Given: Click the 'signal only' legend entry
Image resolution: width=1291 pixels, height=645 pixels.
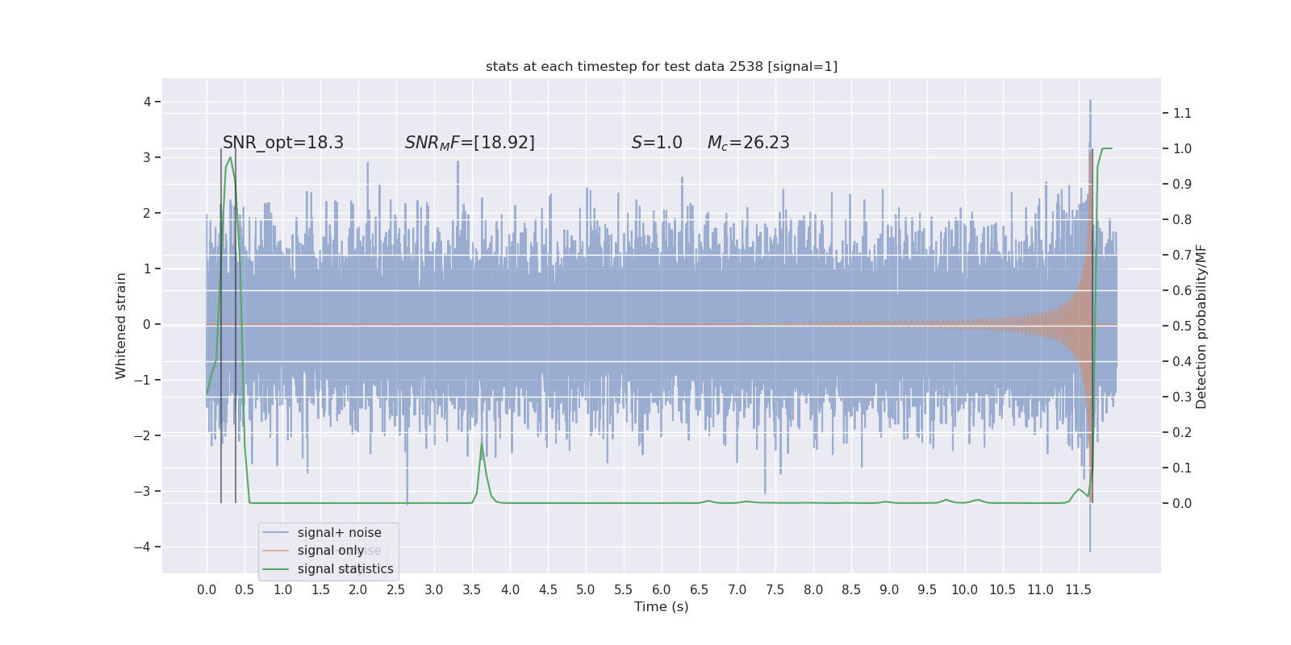Looking at the screenshot, I should (331, 550).
